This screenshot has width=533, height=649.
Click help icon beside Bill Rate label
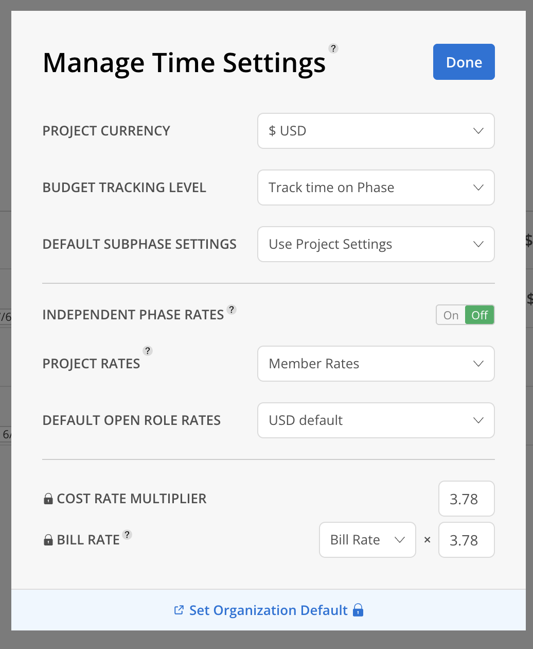point(127,534)
